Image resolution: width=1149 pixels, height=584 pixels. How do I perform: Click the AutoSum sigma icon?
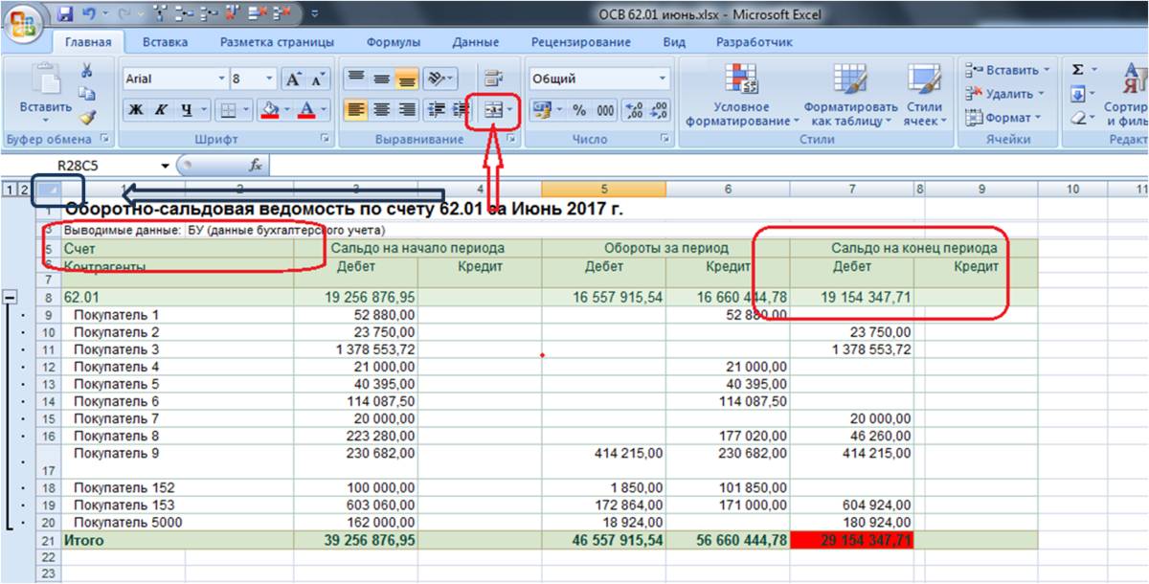pyautogui.click(x=1078, y=70)
